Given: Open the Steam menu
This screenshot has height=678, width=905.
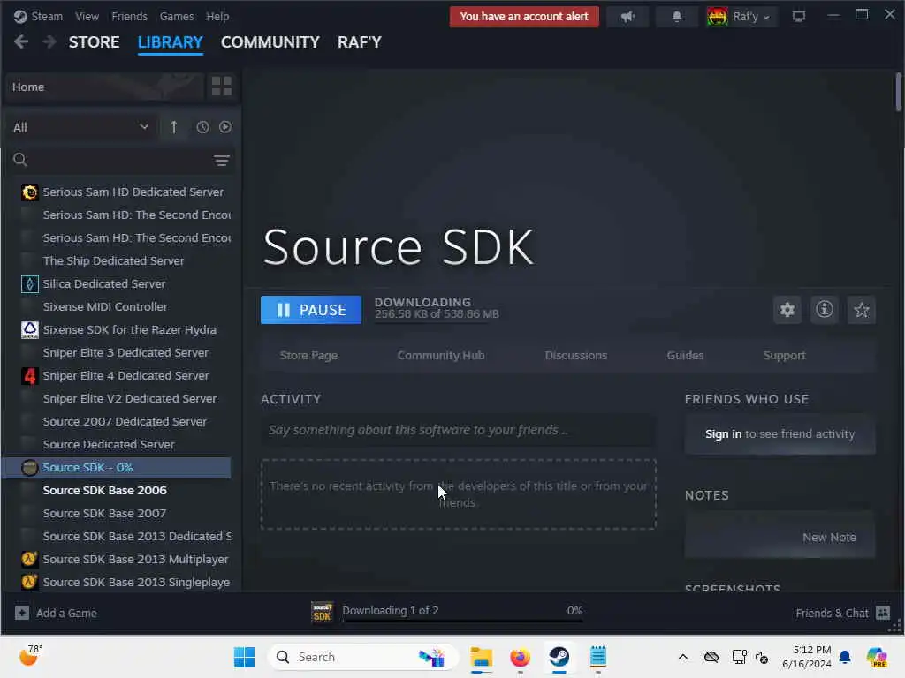Looking at the screenshot, I should pos(47,16).
